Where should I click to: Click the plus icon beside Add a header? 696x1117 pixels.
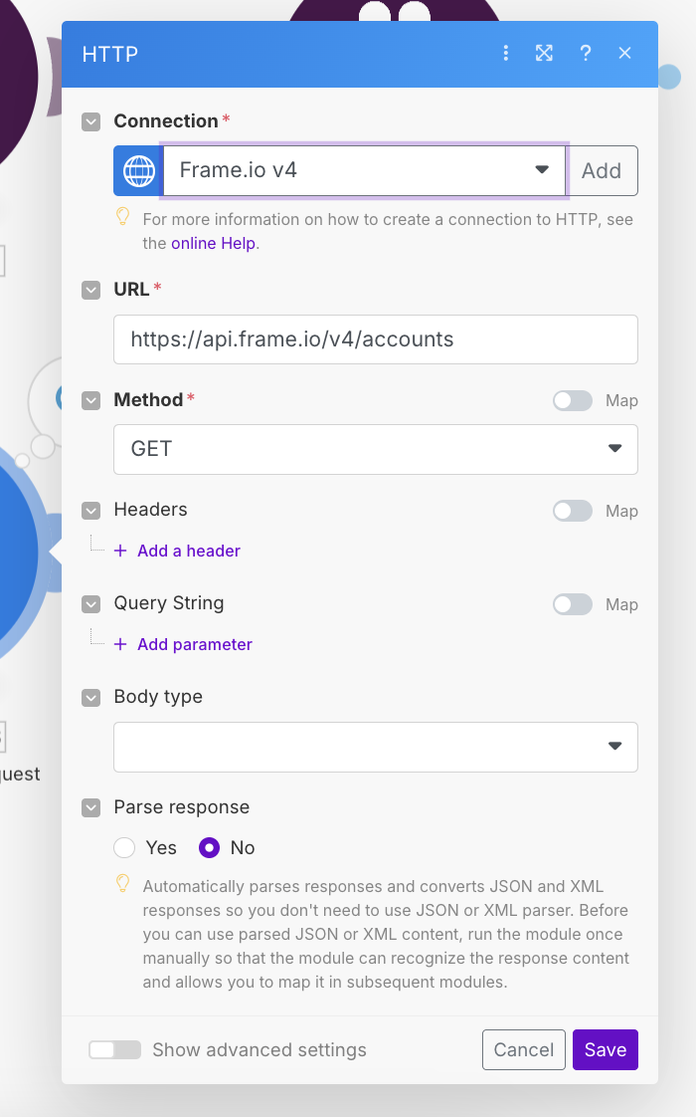pyautogui.click(x=121, y=551)
